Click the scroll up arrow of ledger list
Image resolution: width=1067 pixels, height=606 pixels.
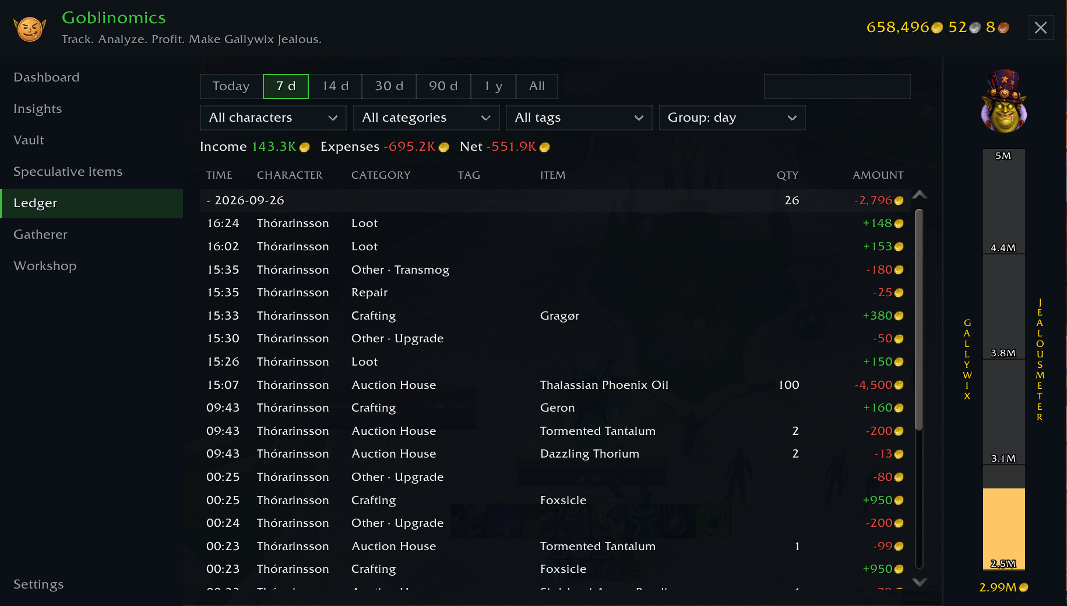[x=920, y=194]
